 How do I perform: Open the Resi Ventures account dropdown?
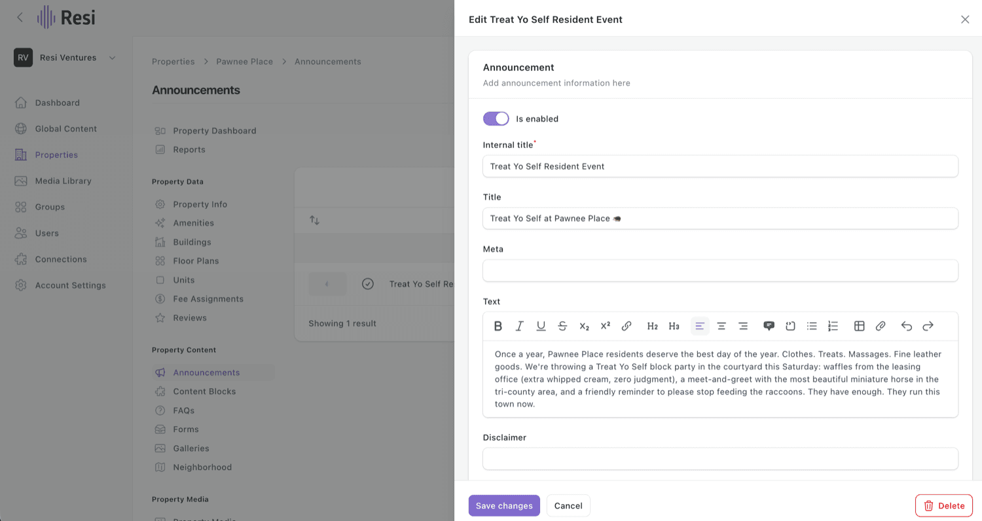tap(65, 58)
